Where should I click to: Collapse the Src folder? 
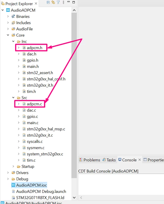(13, 97)
